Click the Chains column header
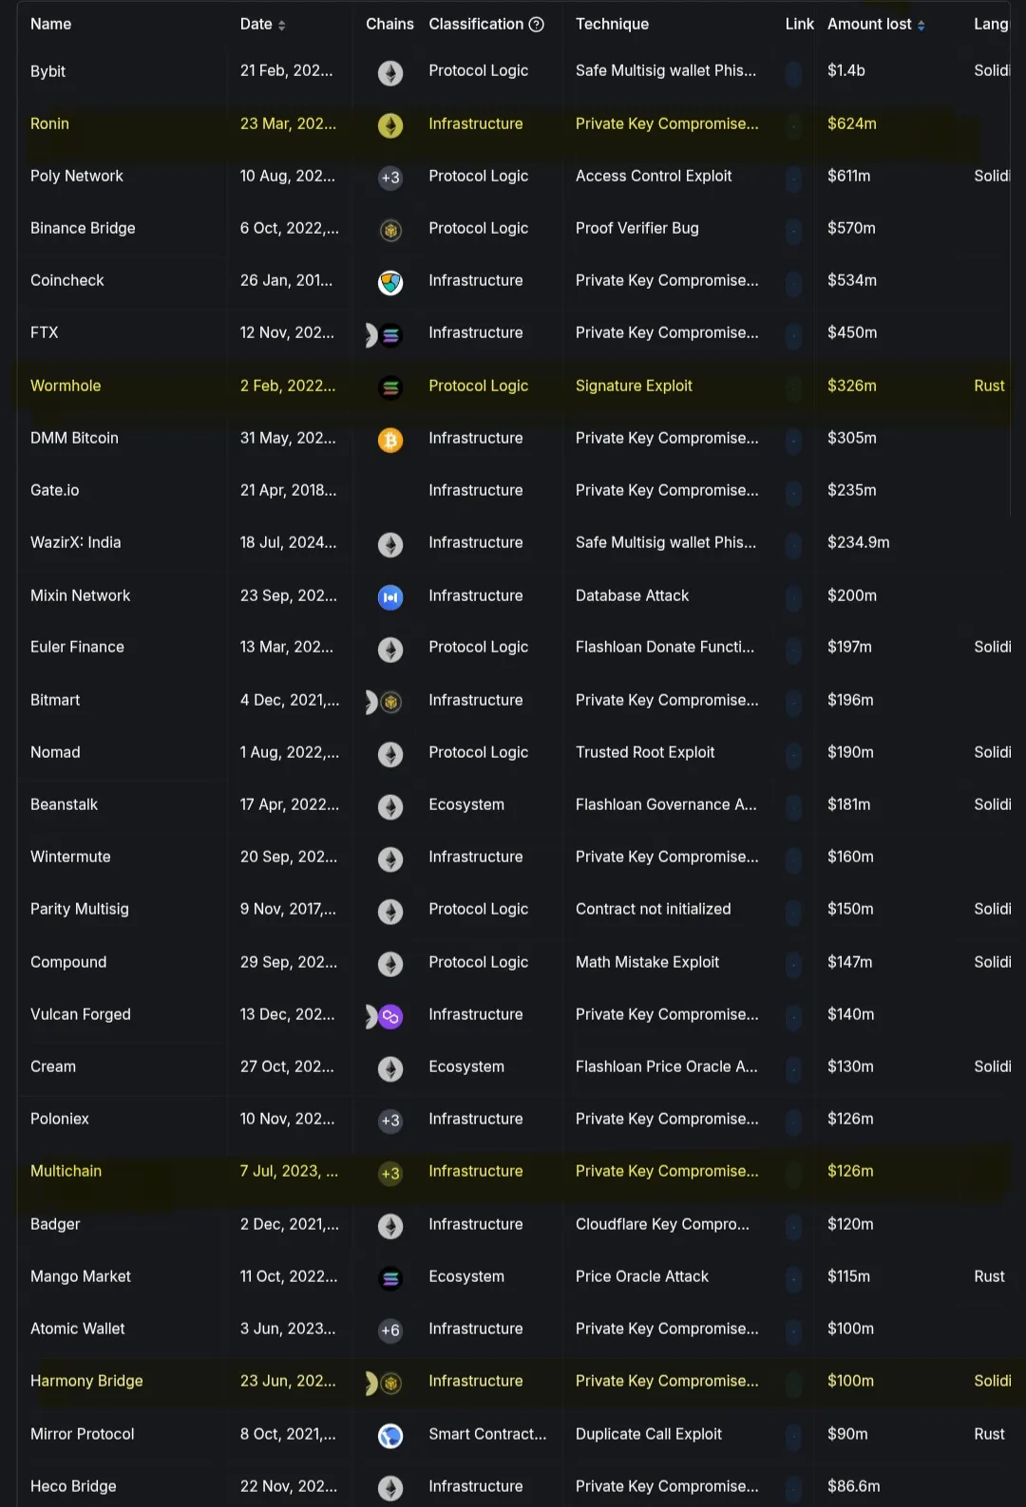1026x1507 pixels. [x=389, y=24]
